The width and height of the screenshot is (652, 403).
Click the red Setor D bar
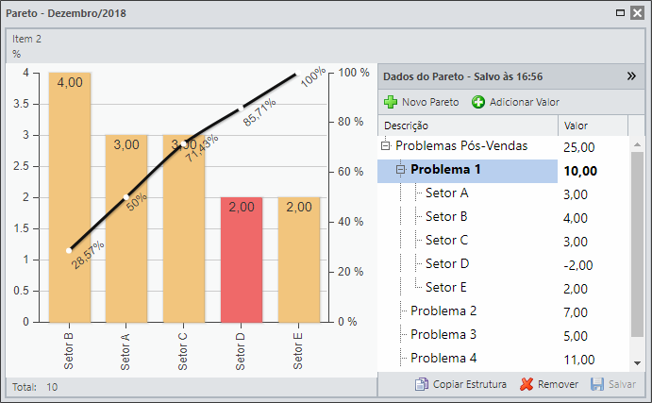coord(242,260)
